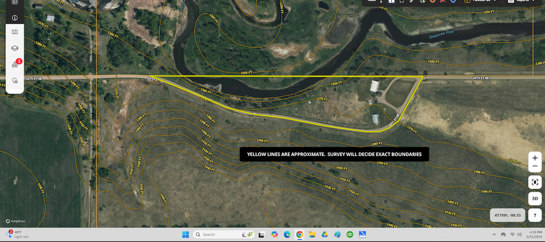
Task: Open the stacked layers panel icon
Action: click(15, 48)
